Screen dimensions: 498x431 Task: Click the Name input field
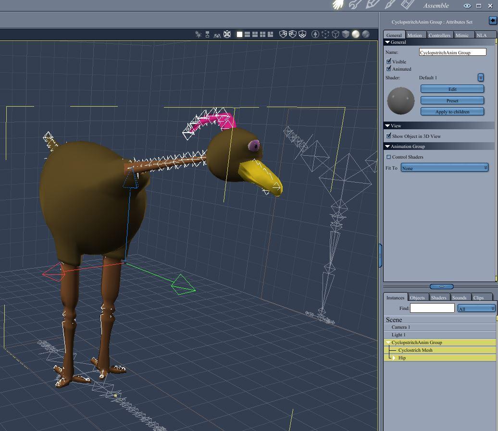click(453, 52)
